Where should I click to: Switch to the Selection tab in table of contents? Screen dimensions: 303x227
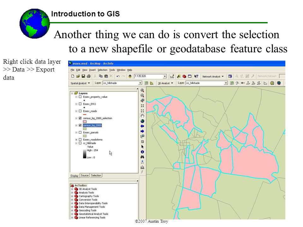point(96,176)
